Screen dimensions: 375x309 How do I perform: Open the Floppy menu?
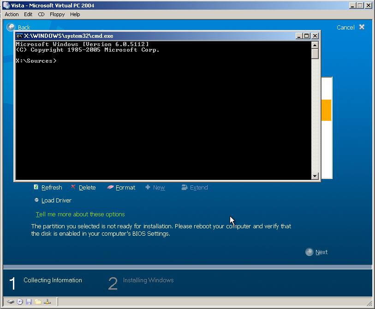[x=57, y=14]
